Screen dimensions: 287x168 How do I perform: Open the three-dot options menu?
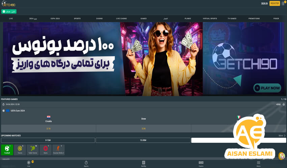click(x=283, y=3)
